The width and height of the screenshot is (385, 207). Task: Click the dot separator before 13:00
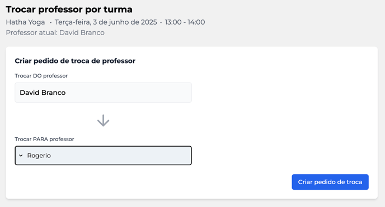pyautogui.click(x=161, y=22)
